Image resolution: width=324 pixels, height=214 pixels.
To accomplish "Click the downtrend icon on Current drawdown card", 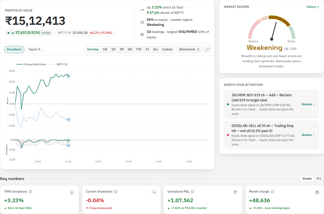I will tap(154, 192).
